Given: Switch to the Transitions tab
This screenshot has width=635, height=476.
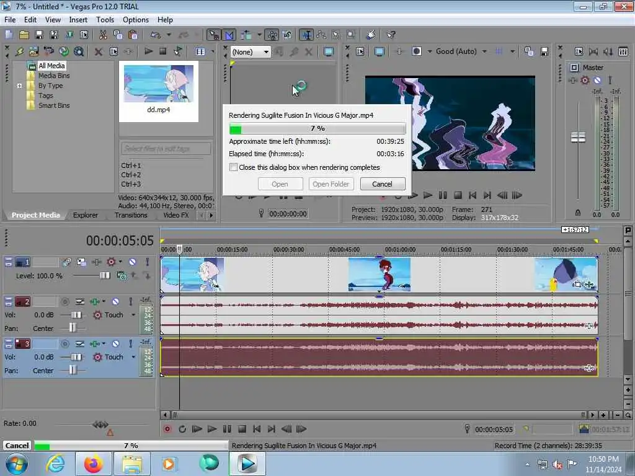Looking at the screenshot, I should [x=131, y=215].
